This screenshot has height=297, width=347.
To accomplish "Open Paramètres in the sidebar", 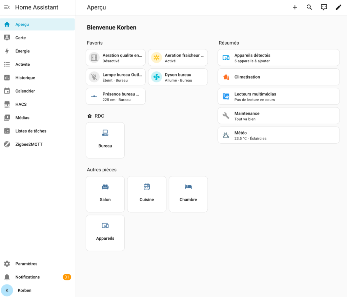I will 37,263.
